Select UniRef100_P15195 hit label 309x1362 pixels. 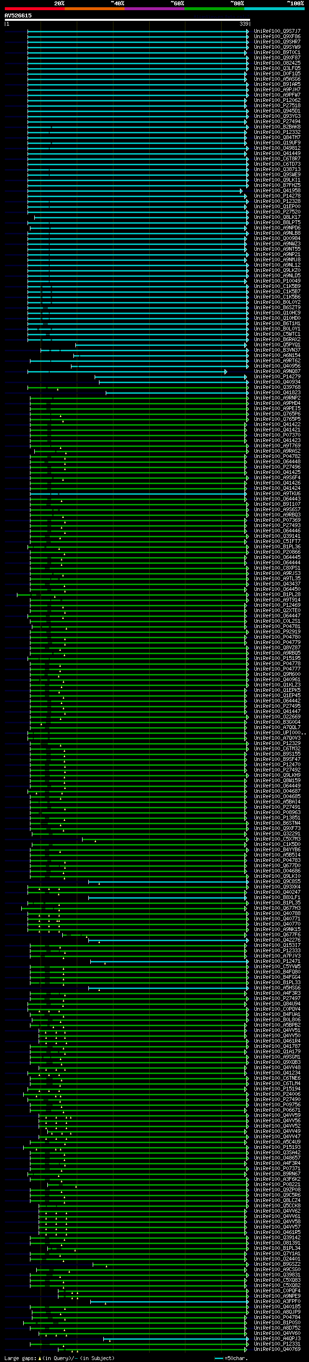tap(277, 658)
